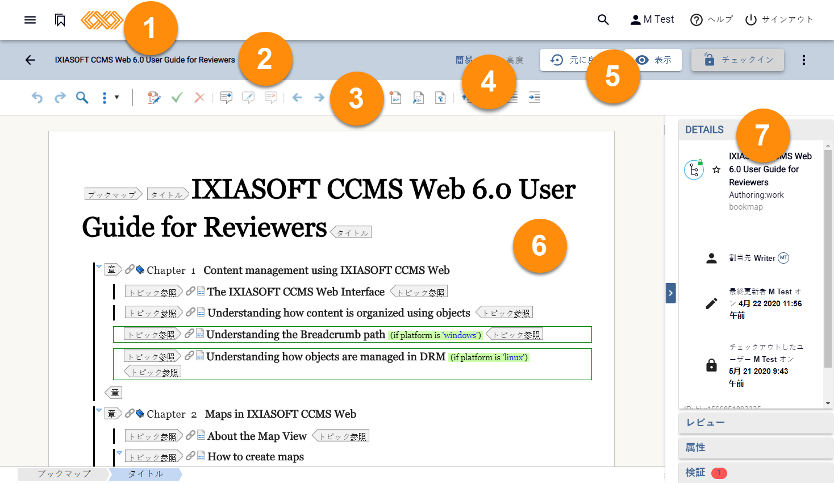
Task: Click the bookmap object icon in Details
Action: pyautogui.click(x=694, y=169)
